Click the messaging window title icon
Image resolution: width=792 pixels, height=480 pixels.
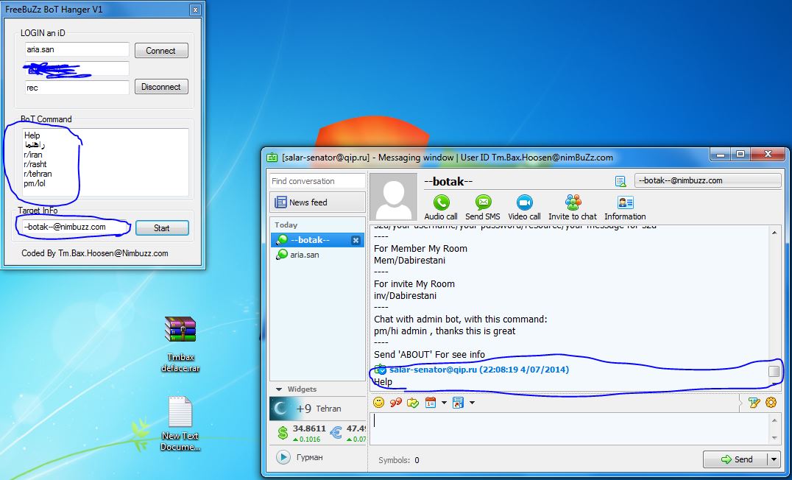[272, 157]
